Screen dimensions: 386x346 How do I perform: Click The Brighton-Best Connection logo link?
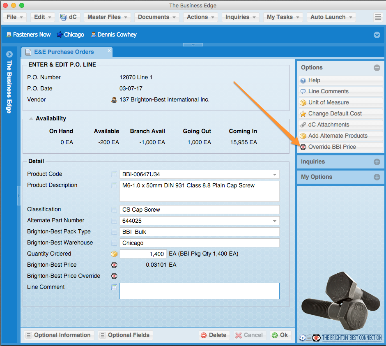pos(341,338)
